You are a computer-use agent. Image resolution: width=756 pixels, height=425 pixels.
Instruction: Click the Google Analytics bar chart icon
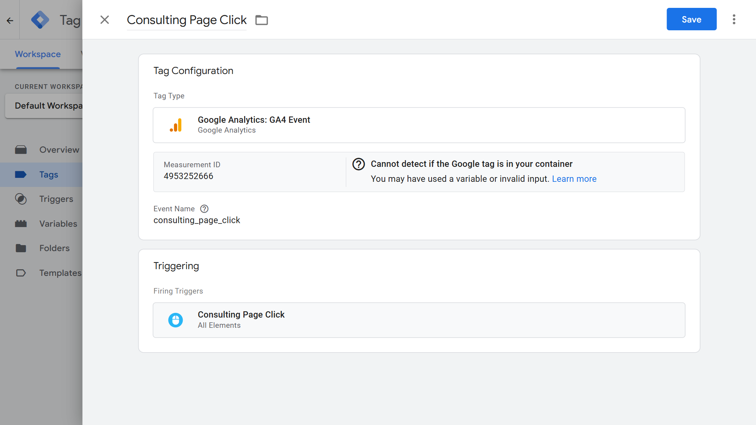pos(176,125)
